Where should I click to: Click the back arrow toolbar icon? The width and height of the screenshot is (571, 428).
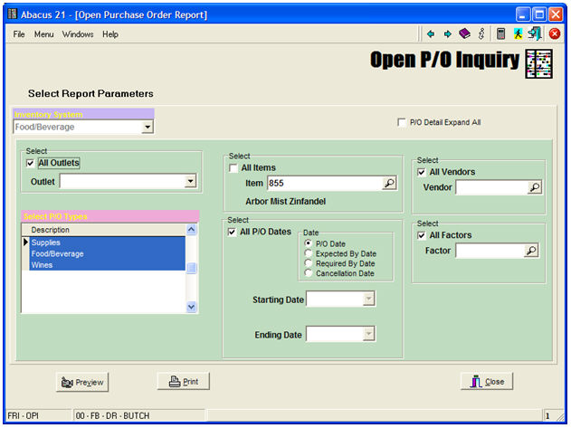click(x=431, y=33)
